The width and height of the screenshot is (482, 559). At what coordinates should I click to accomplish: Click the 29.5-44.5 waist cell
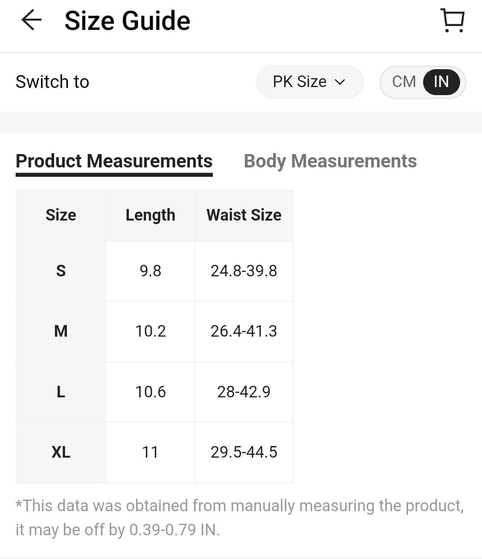244,452
